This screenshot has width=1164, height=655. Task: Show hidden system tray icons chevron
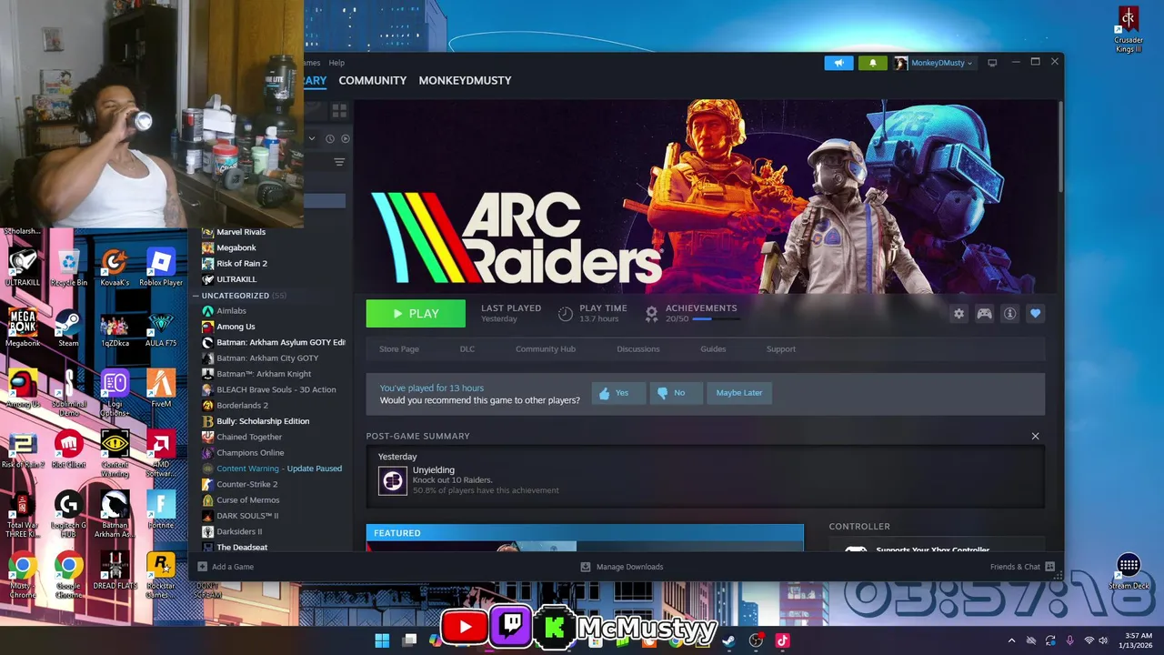(x=1011, y=640)
